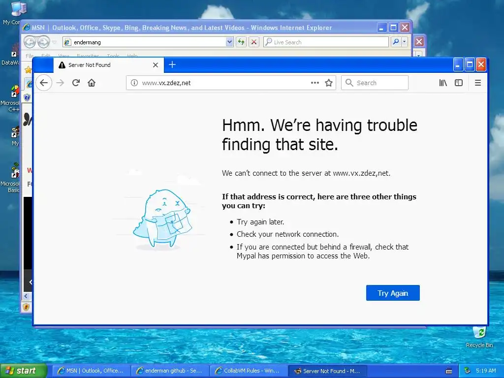Click the Mypal Search box

pos(375,83)
